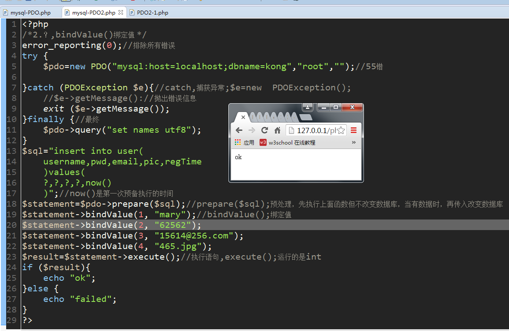509x331 pixels.
Task: Click the "root" string argument
Action: [x=312, y=67]
